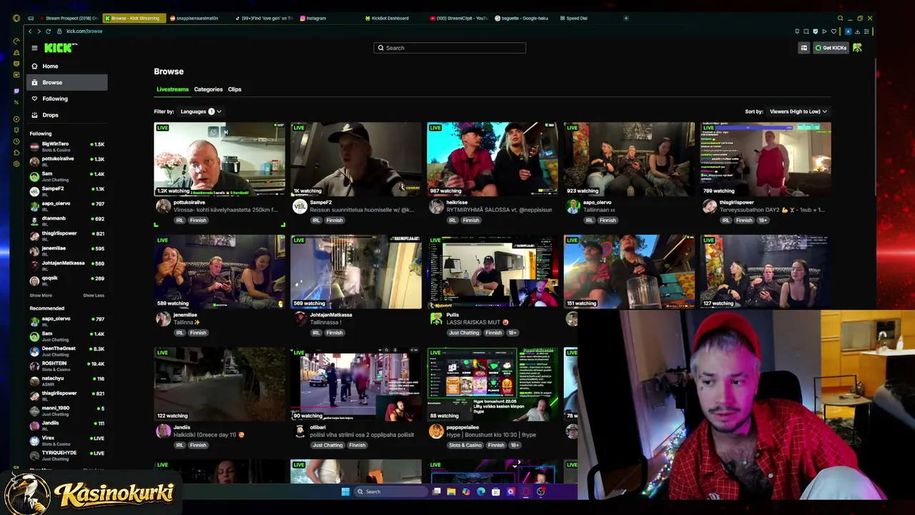
Task: Click the Windows taskbar Search box
Action: (392, 491)
